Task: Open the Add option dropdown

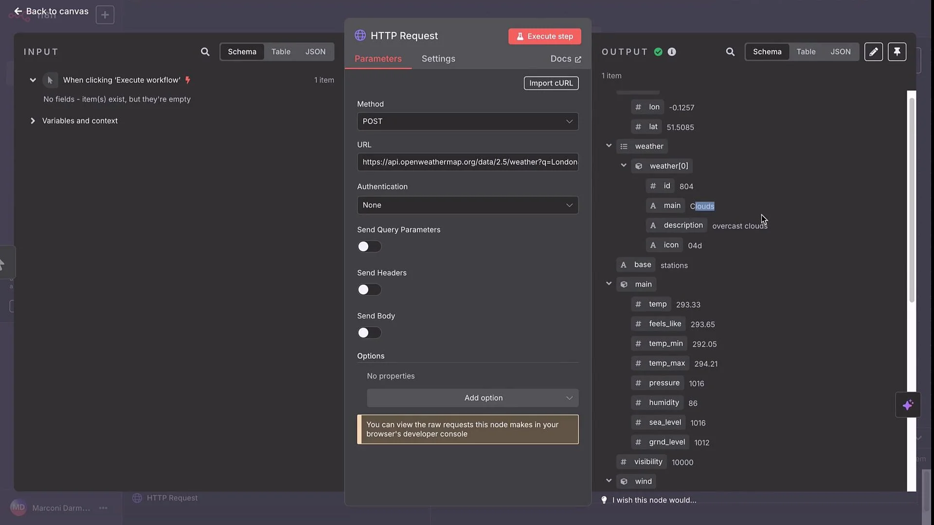Action: 472,398
